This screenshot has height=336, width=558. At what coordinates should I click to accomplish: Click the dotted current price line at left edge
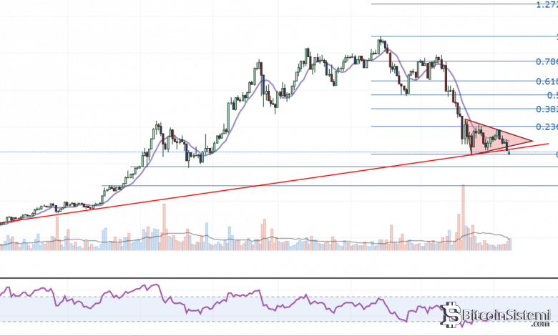[3, 152]
